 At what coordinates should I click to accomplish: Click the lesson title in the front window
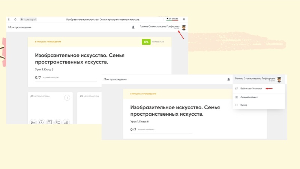coord(175,111)
